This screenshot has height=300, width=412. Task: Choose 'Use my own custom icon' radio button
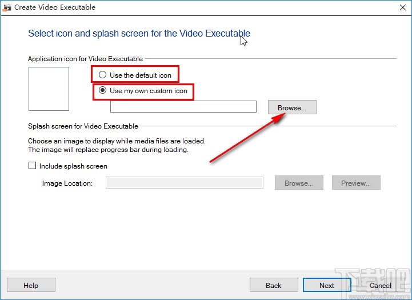(x=103, y=90)
